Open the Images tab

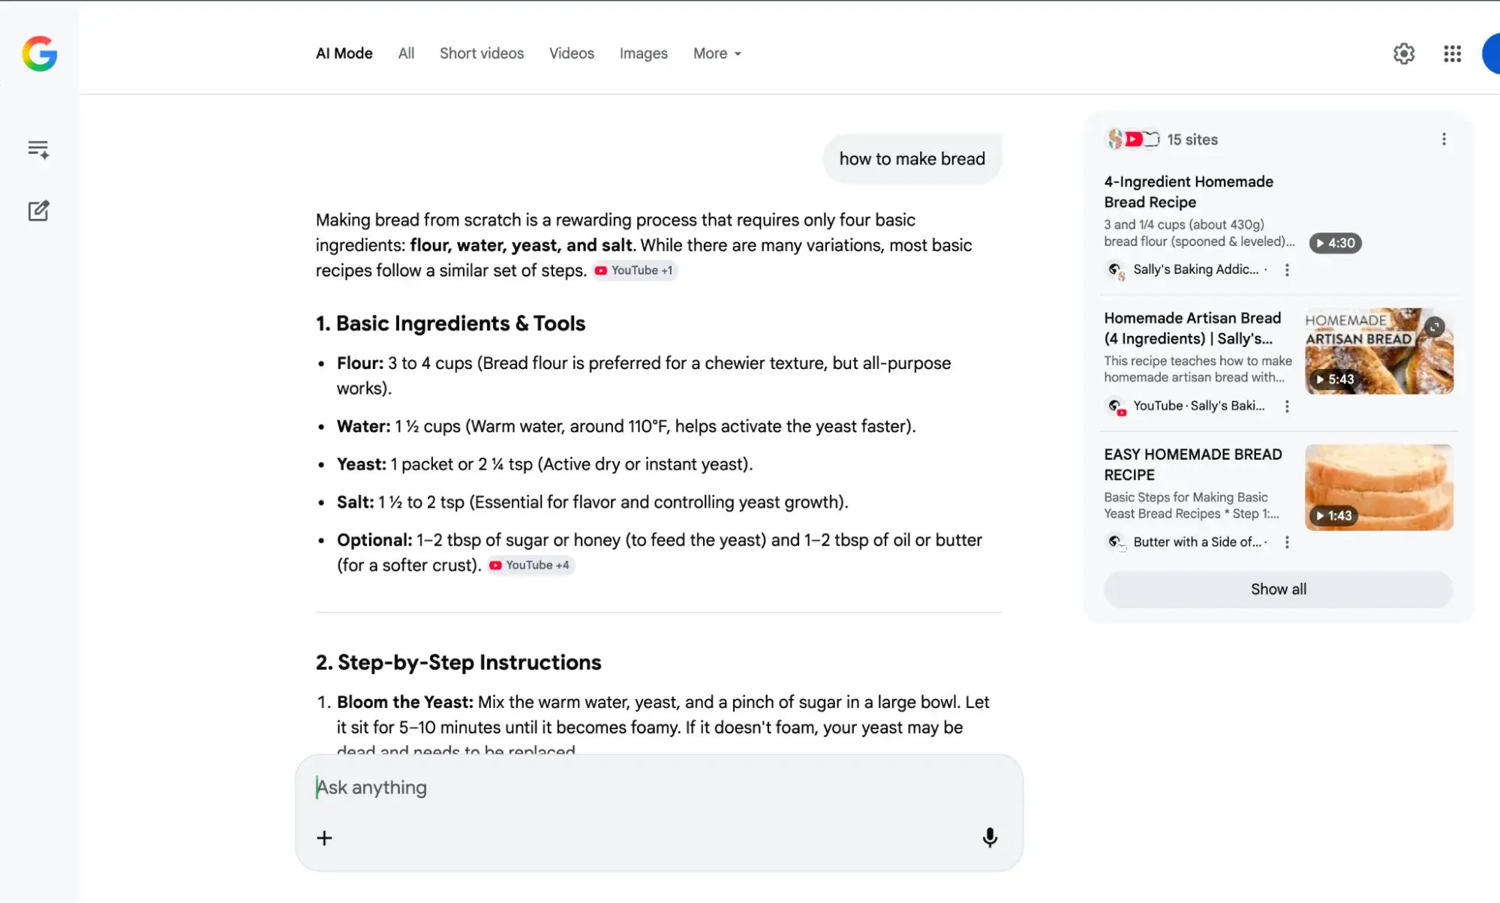[x=644, y=54]
